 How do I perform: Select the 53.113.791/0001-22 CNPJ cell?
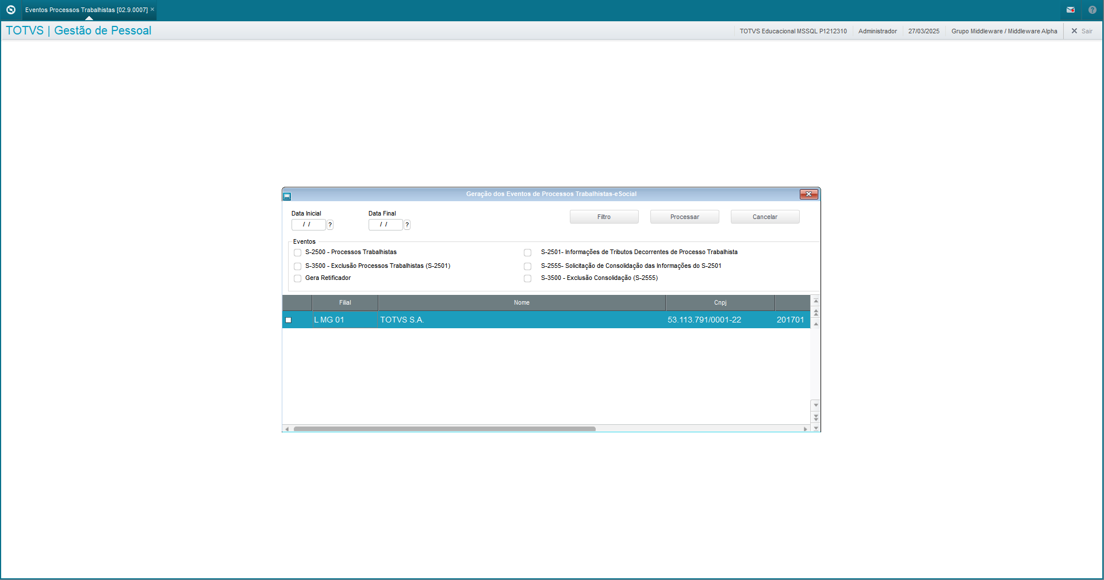point(720,320)
